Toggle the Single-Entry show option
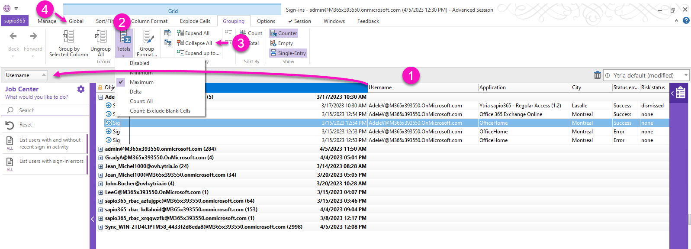 pyautogui.click(x=288, y=53)
